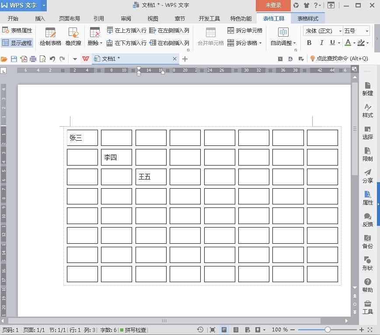
Task: Click 帮助 in the right sidebar
Action: (x=367, y=285)
